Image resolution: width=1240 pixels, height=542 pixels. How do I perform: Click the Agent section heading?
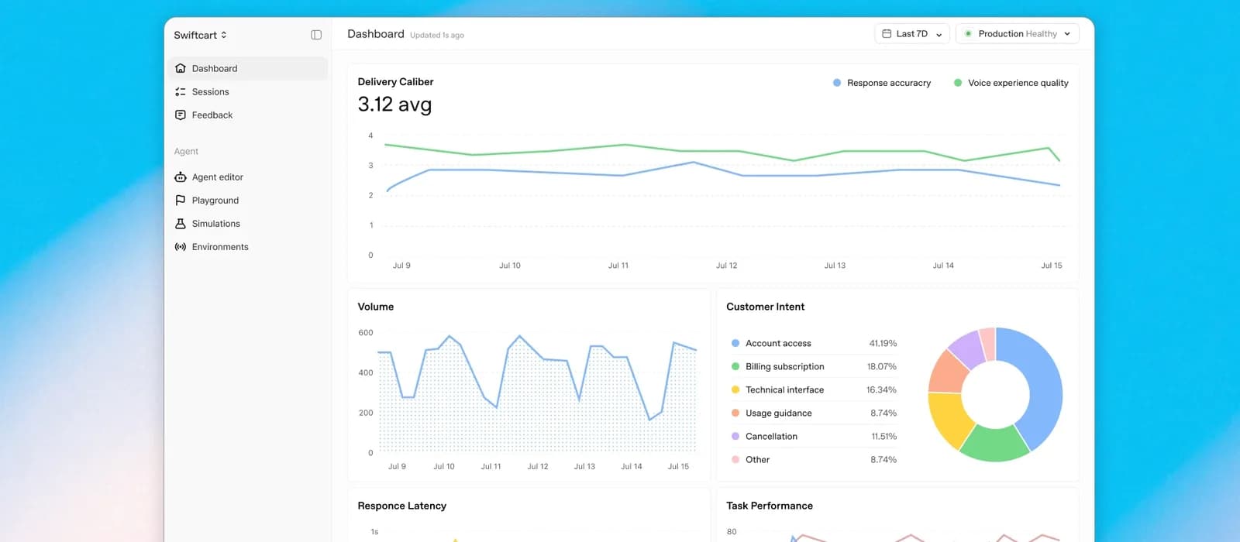coord(186,151)
